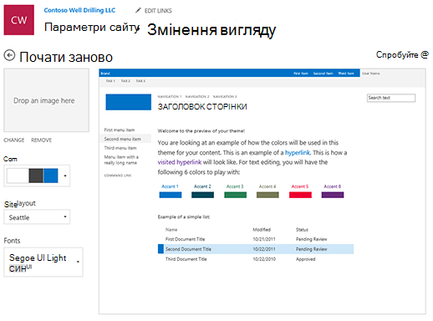Click CHANGE under the image box
433x321 pixels.
pyautogui.click(x=14, y=140)
